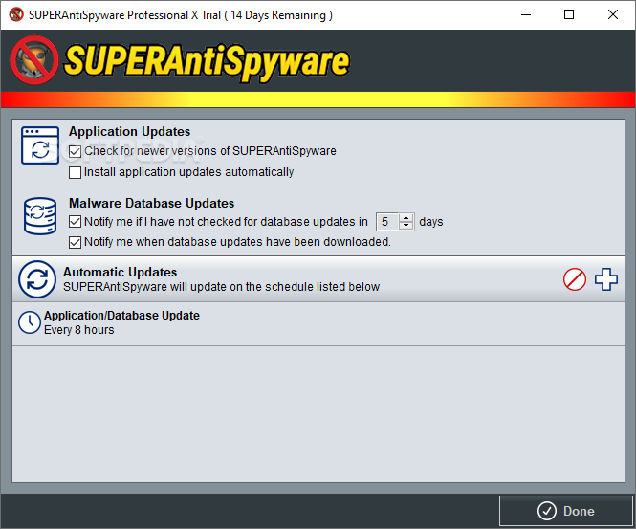
Task: Select the Application/Database Update schedule entry
Action: [318, 323]
